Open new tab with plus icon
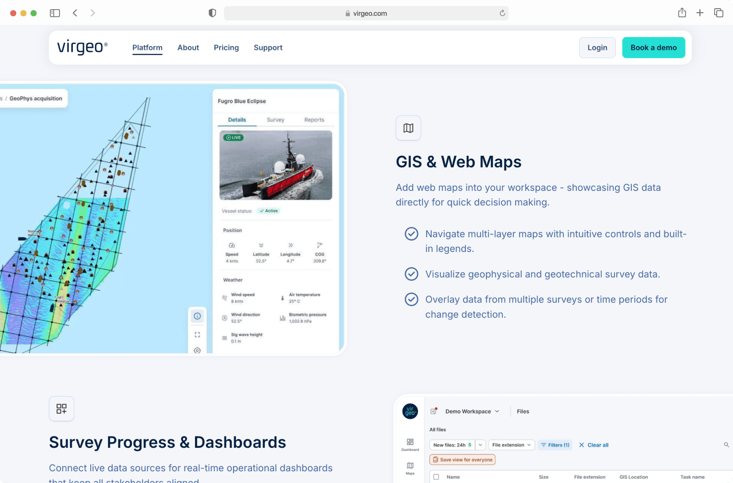The height and width of the screenshot is (483, 733). (700, 13)
